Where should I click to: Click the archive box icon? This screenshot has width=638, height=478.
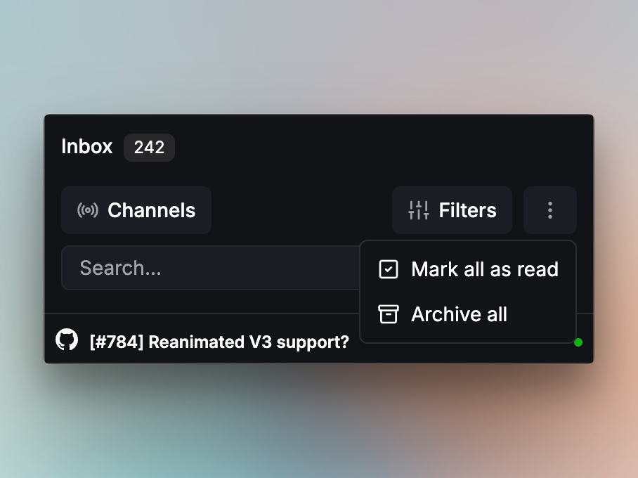tap(389, 314)
